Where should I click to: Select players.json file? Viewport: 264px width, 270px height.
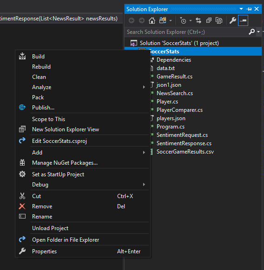(171, 118)
